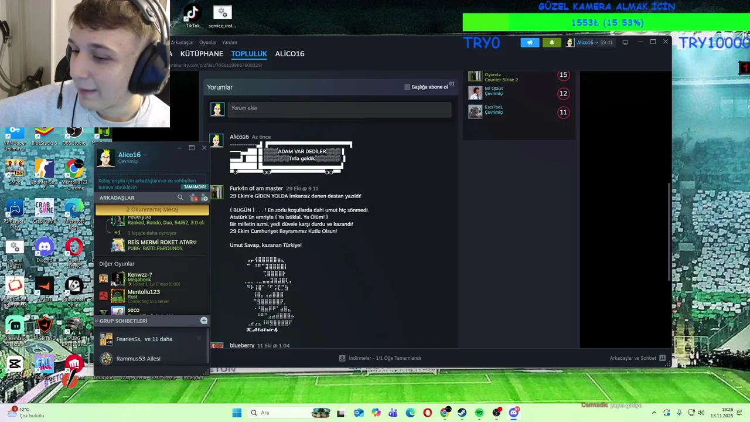Open Spotify from the Windows taskbar
The image size is (750, 422).
pyautogui.click(x=479, y=413)
